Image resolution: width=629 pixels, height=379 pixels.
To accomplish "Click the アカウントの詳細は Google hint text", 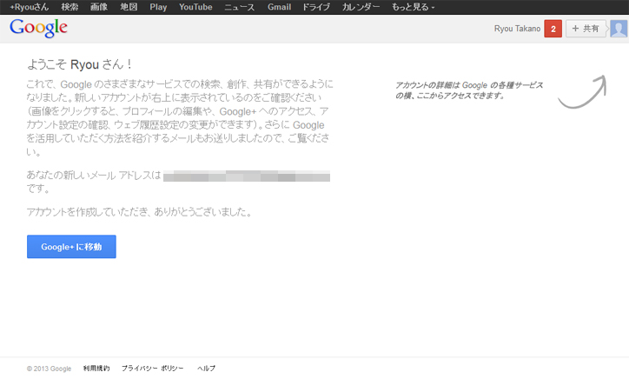I will (x=469, y=90).
